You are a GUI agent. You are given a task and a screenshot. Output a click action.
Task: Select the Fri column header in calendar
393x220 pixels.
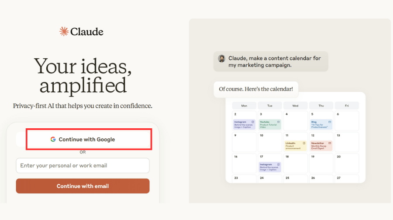[347, 106]
